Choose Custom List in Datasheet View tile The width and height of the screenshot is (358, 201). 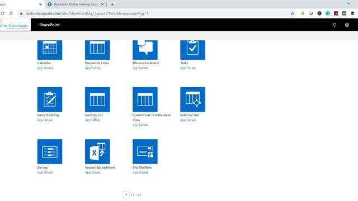pos(145,99)
